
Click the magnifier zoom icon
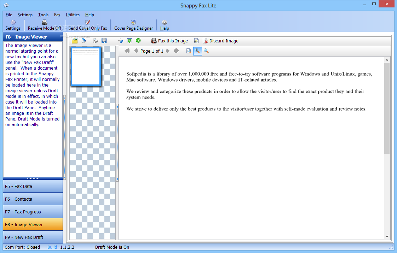pos(206,51)
